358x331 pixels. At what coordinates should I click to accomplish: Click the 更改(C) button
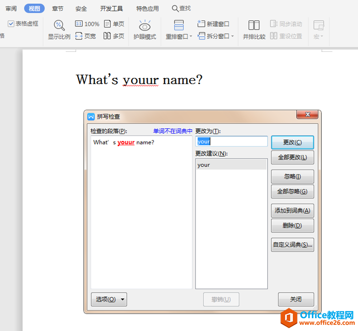click(292, 142)
